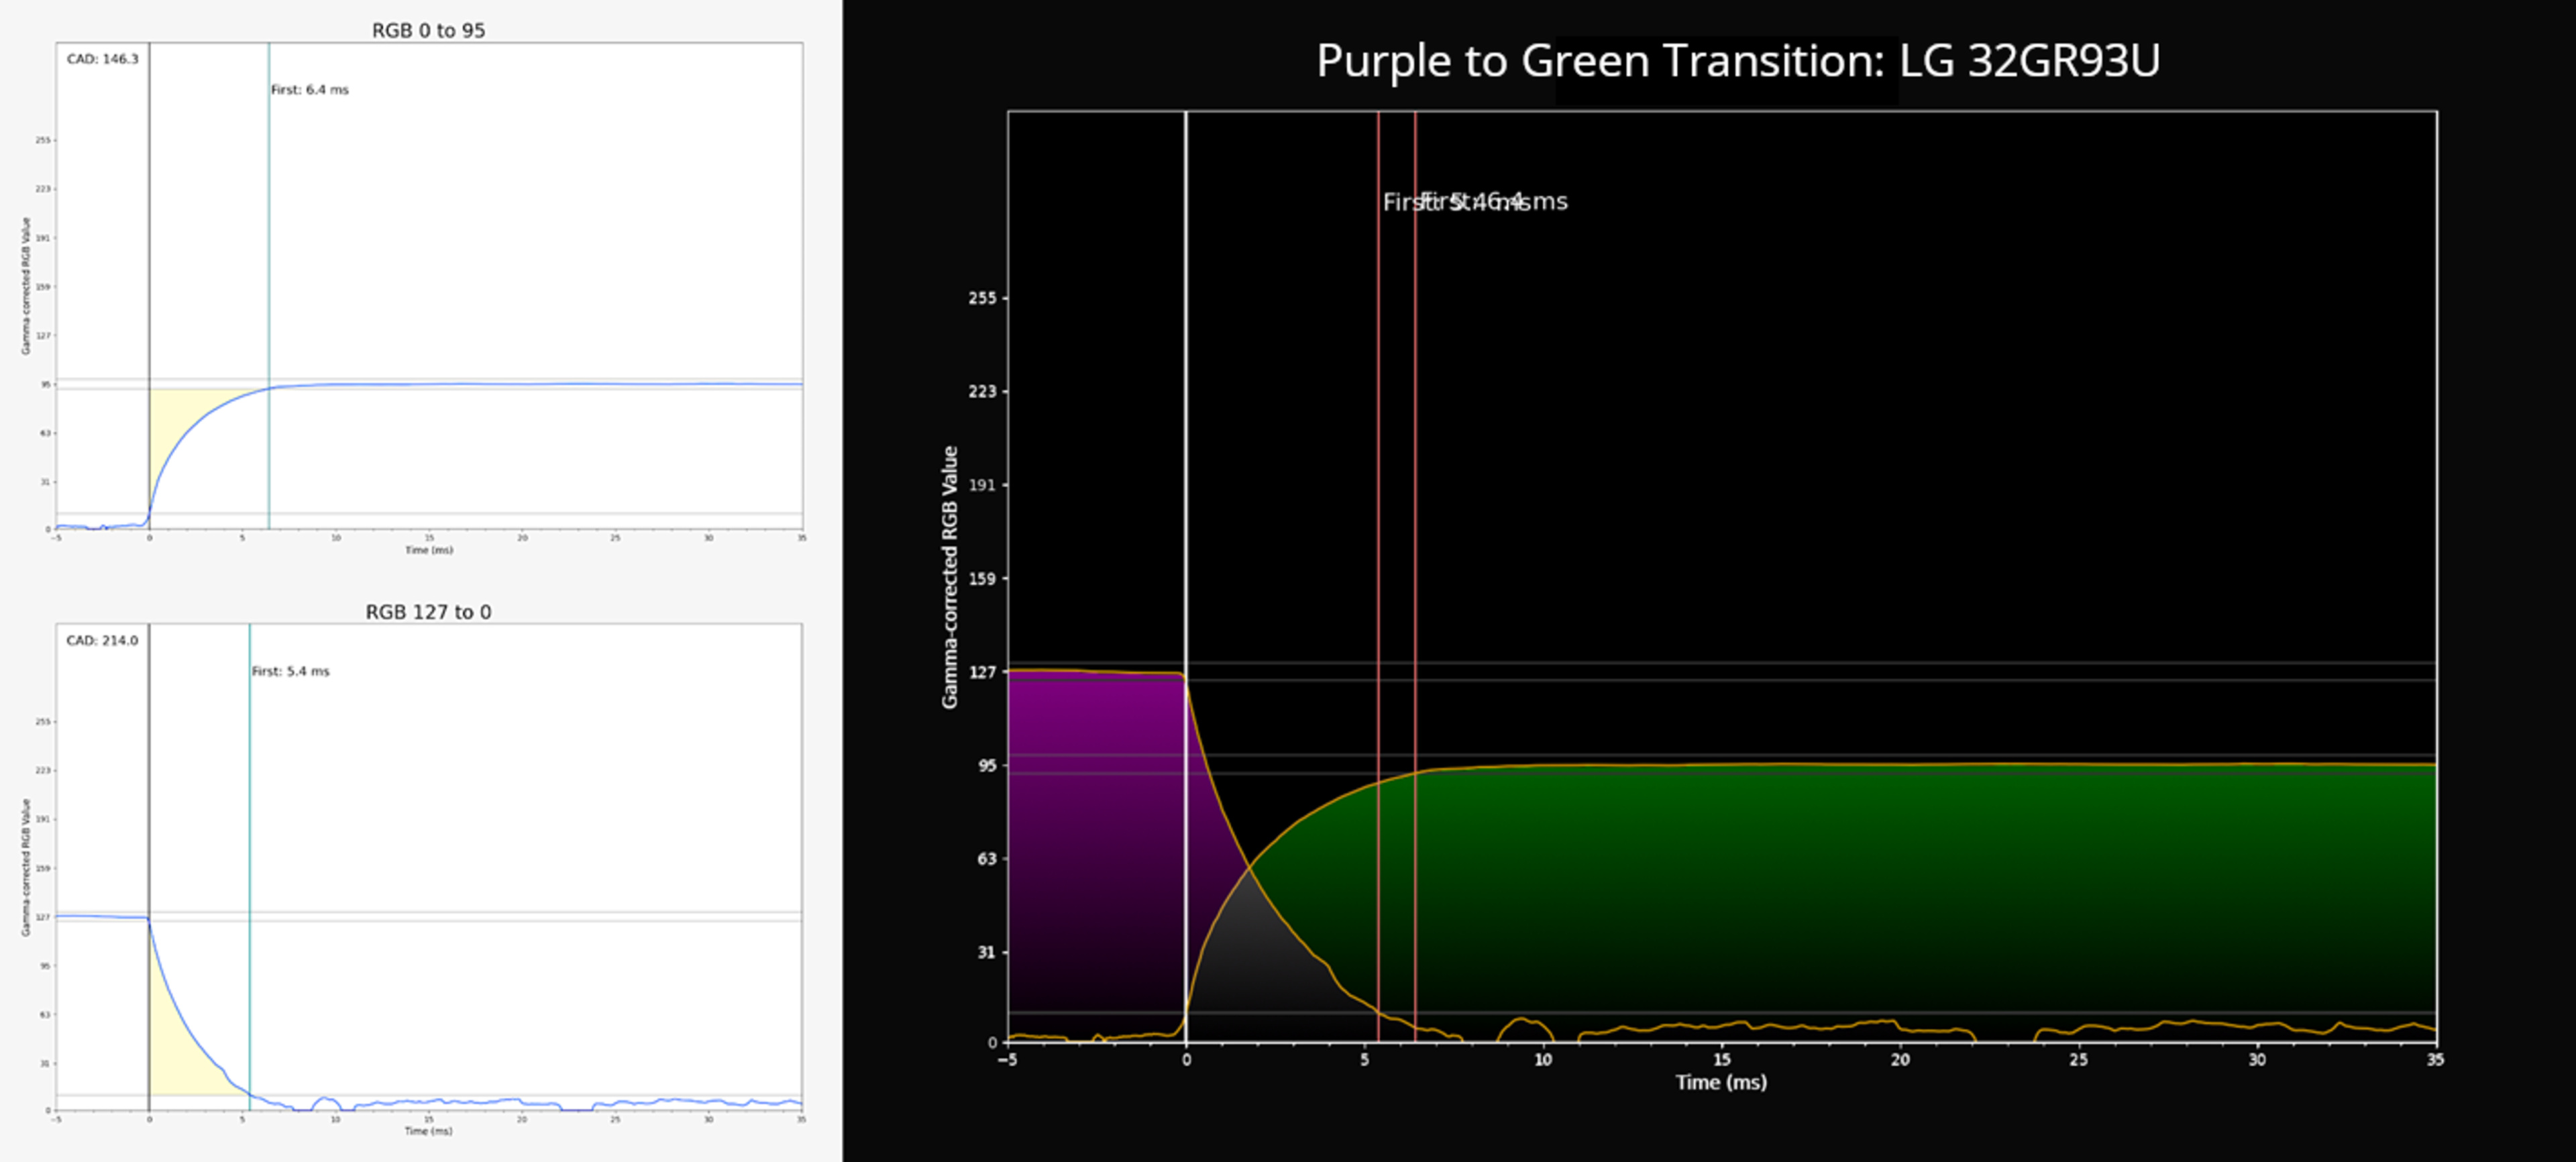2576x1162 pixels.
Task: Click the "First: 6.4 ms" annotation
Action: pos(309,90)
